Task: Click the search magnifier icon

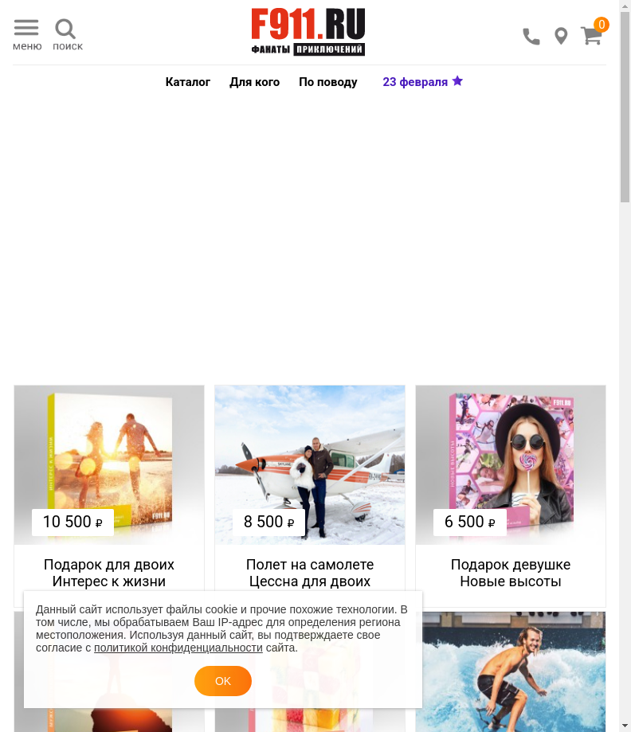Action: pyautogui.click(x=65, y=29)
